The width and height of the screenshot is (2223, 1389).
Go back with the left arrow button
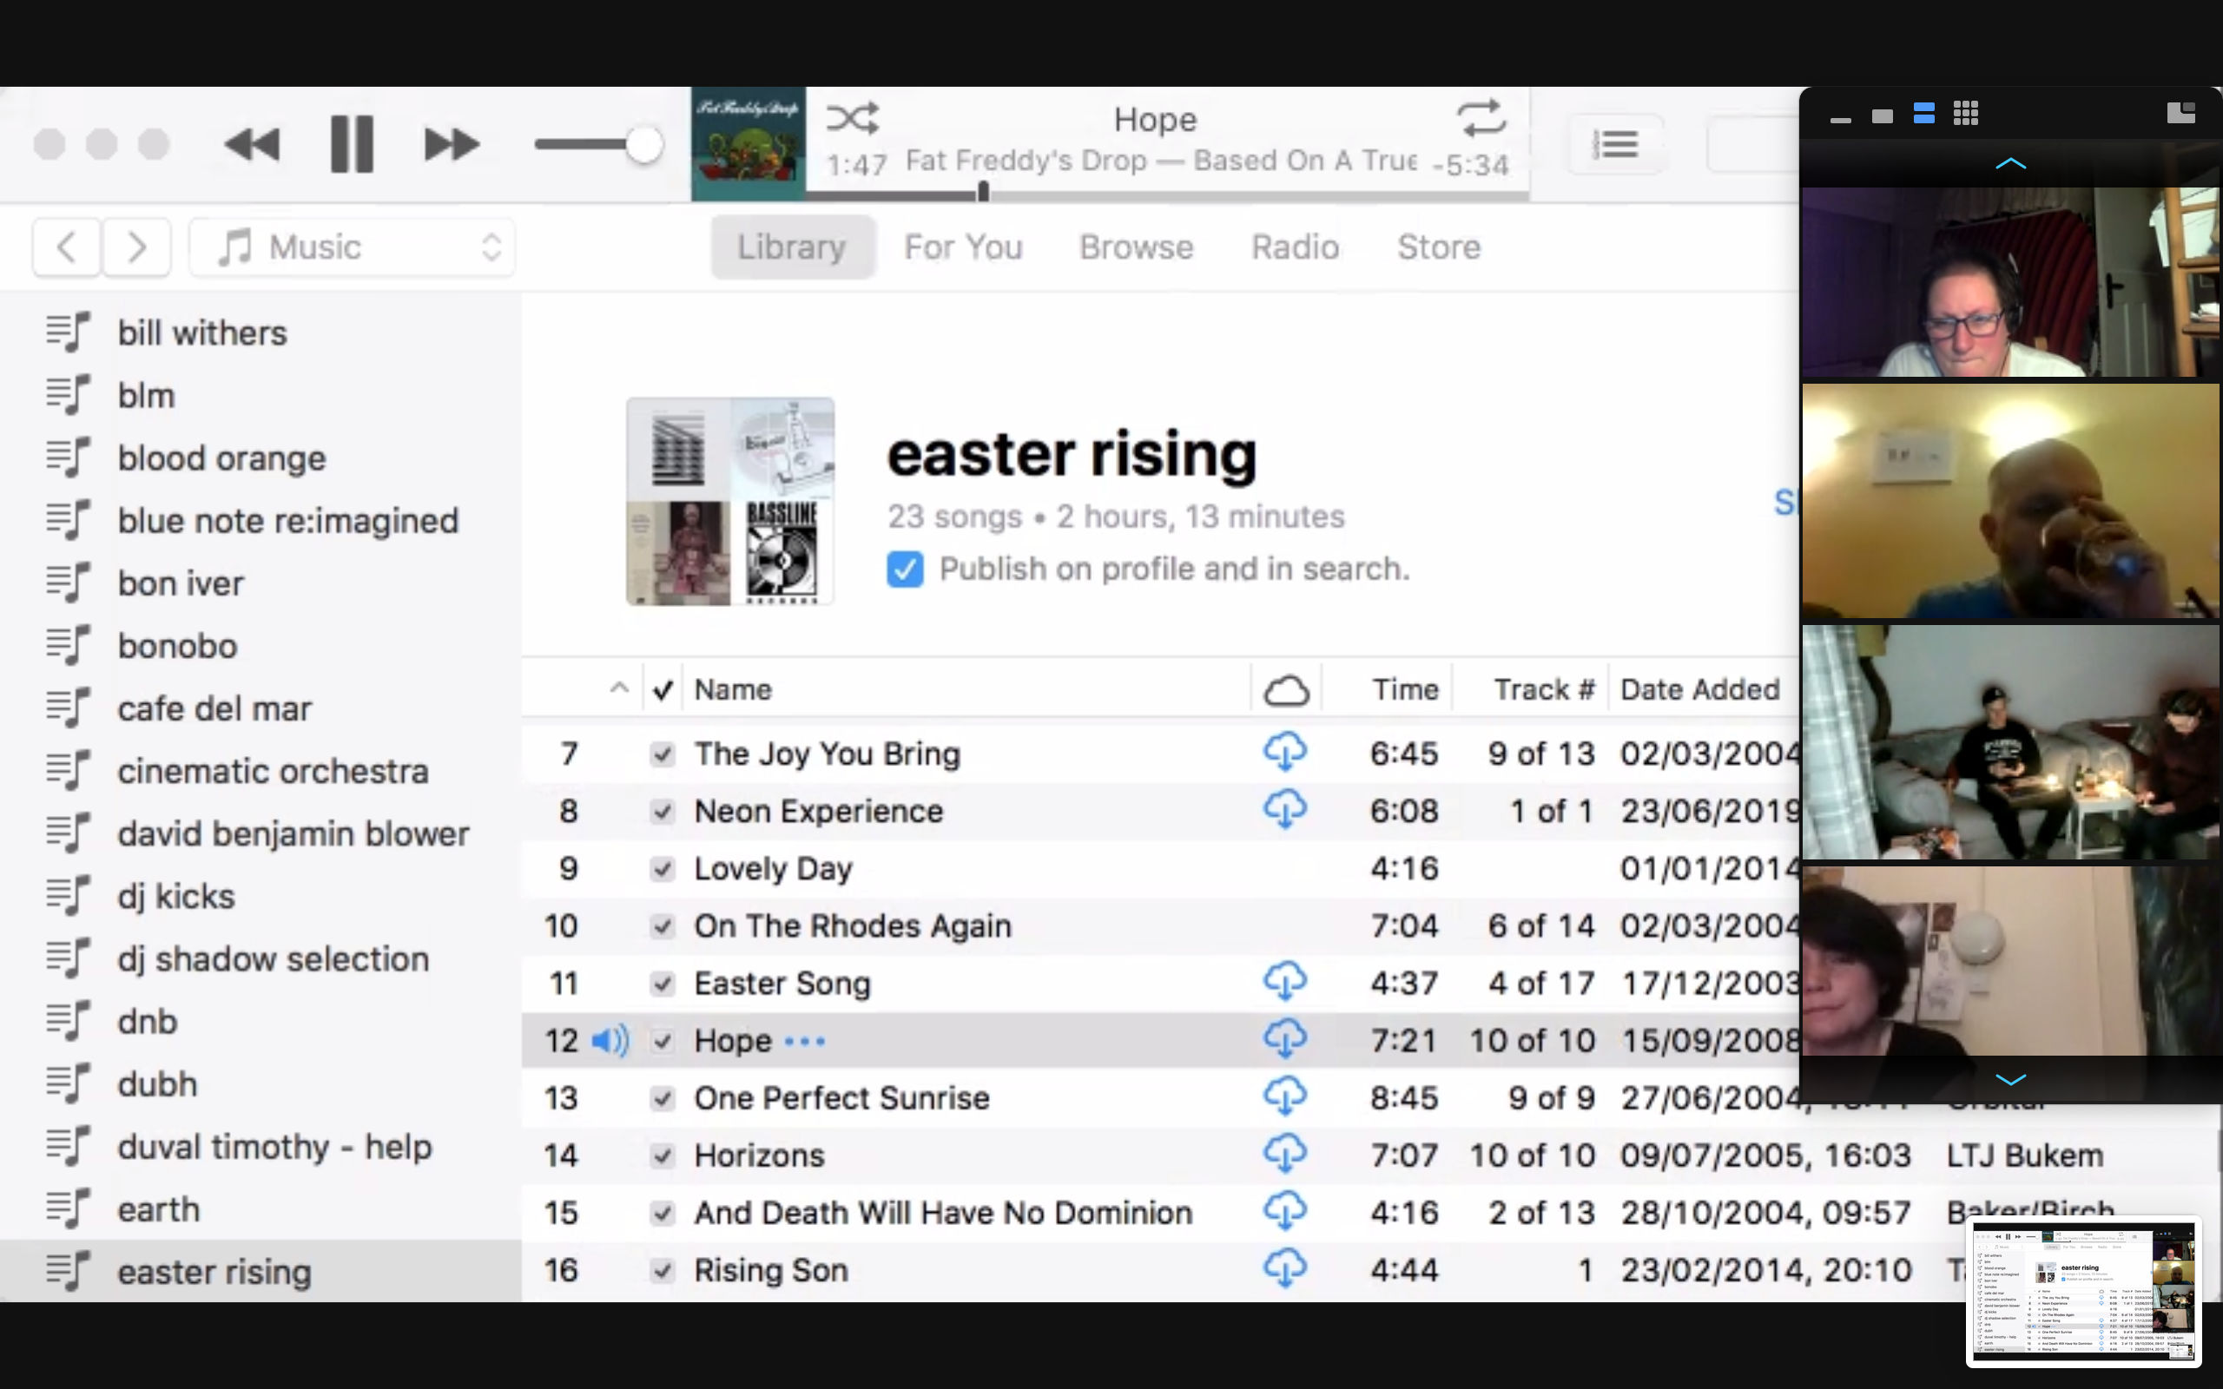[66, 247]
